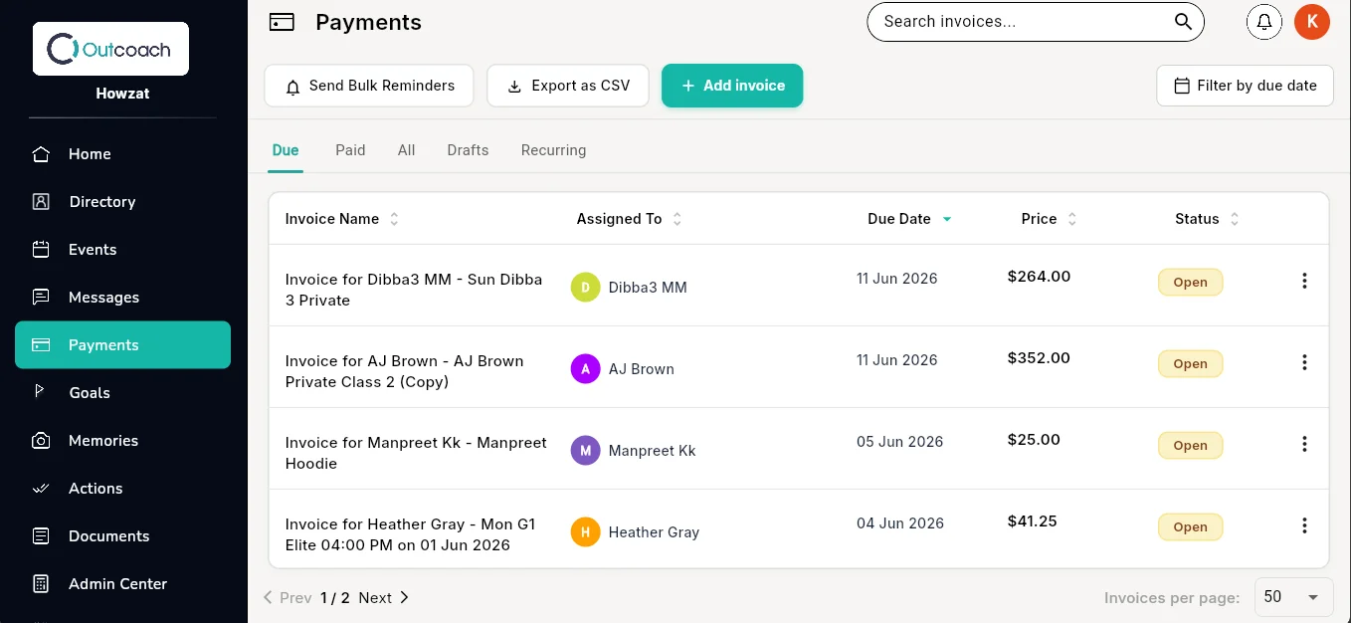Switch to the Drafts tab
Screen dimensions: 1351x623
point(468,150)
